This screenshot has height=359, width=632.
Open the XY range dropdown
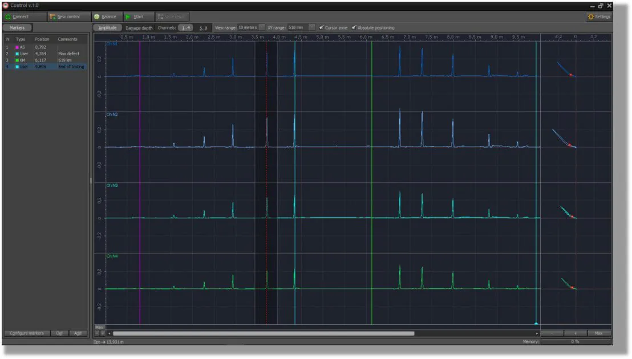coord(311,27)
